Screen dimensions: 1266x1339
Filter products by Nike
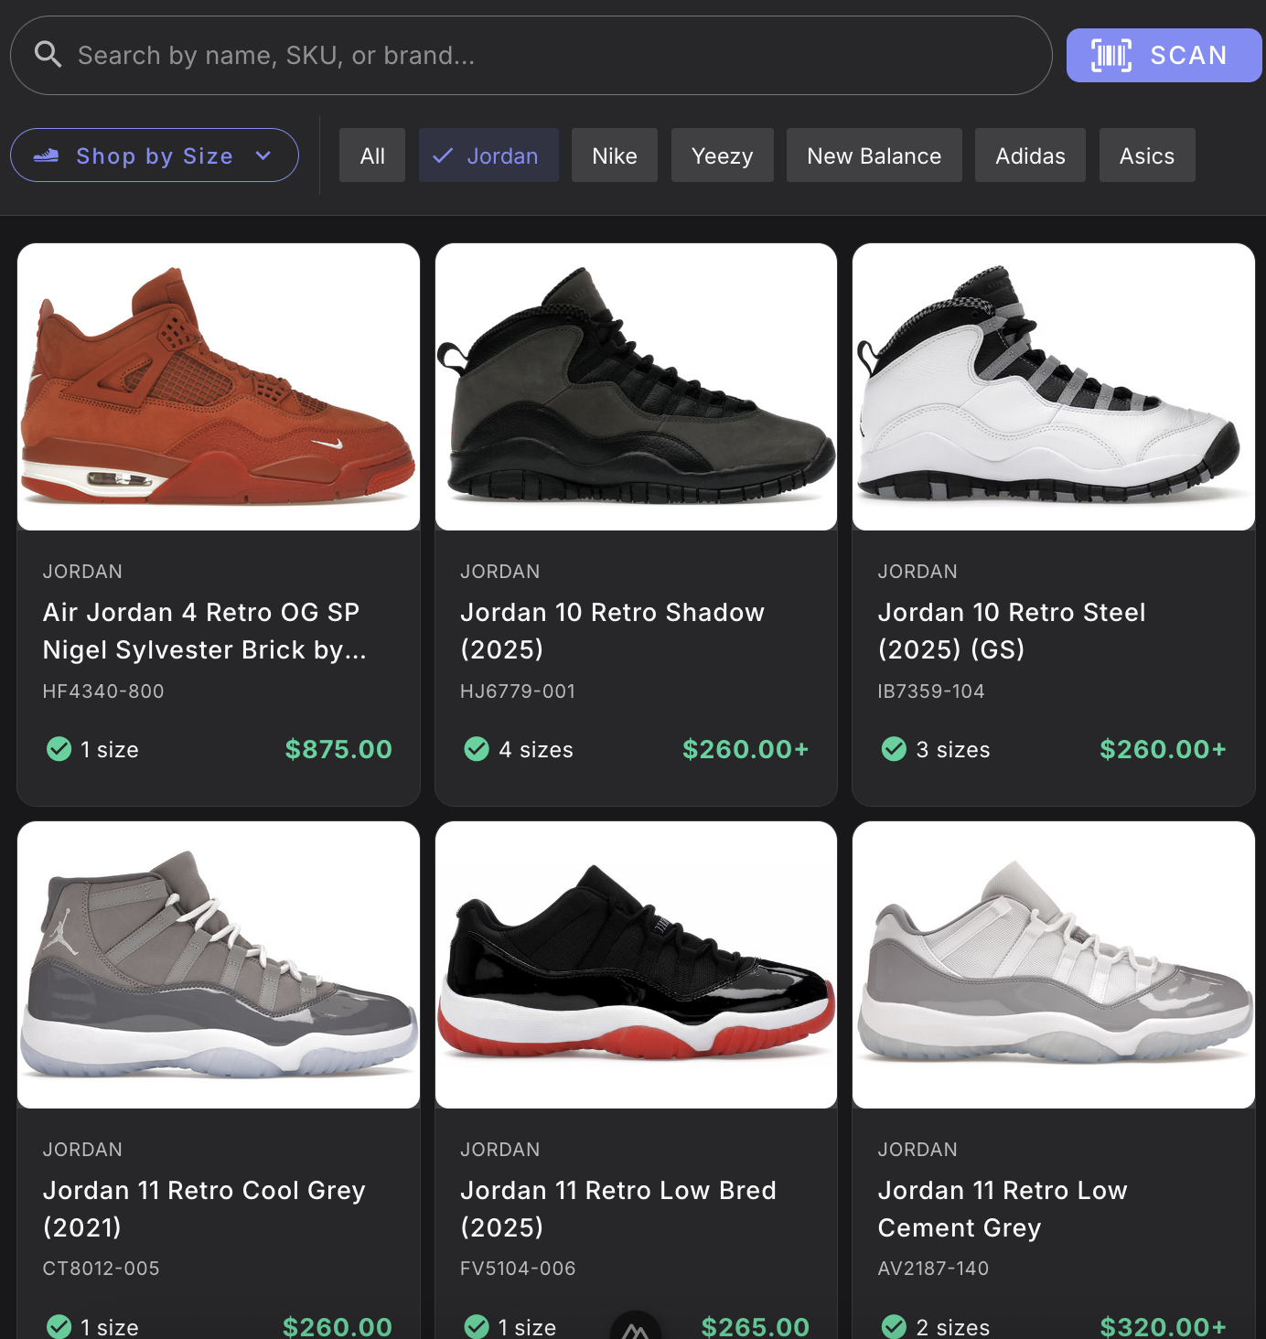tap(615, 155)
